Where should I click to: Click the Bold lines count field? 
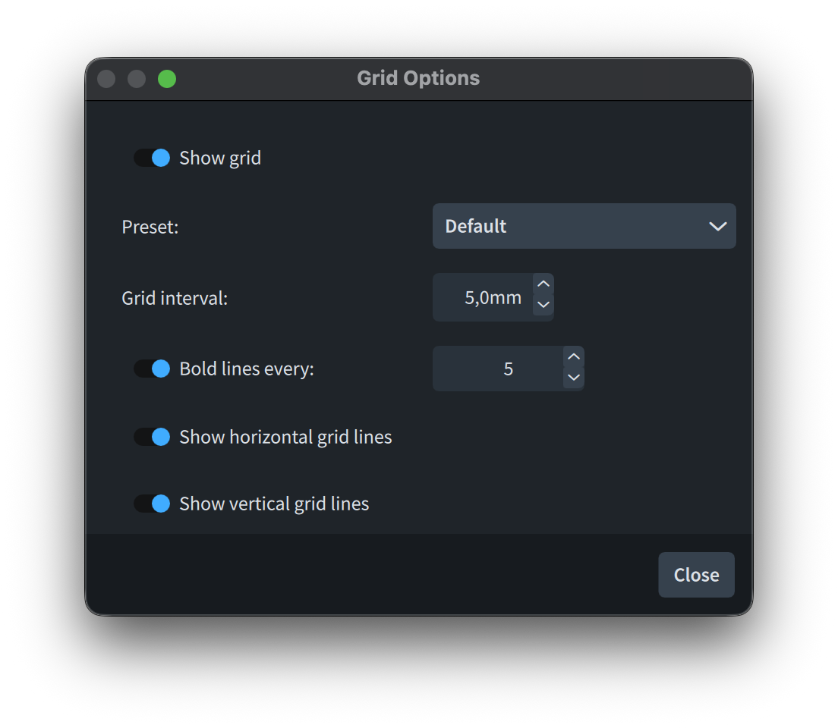[498, 369]
